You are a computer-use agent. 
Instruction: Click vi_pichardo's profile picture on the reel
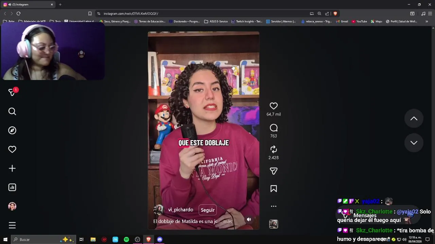click(158, 210)
